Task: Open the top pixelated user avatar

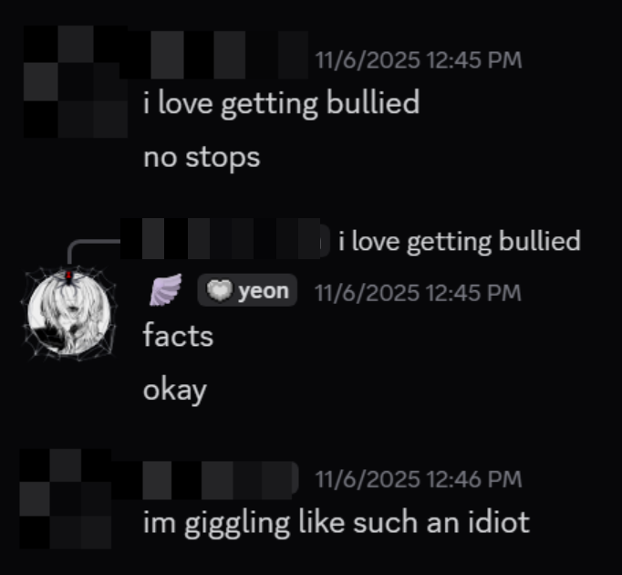Action: (76, 81)
